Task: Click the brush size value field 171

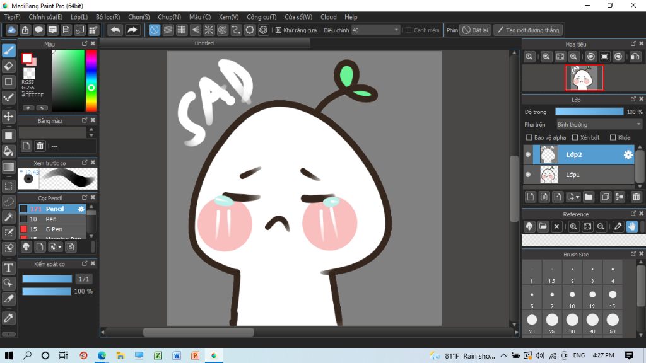Action: 84,279
